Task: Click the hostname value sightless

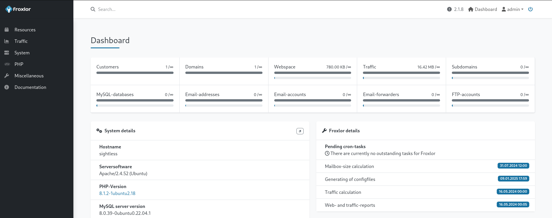Action: pyautogui.click(x=108, y=154)
